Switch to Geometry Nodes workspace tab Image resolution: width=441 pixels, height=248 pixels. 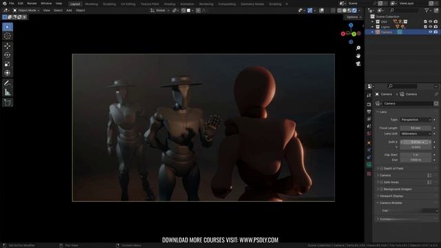(x=252, y=4)
